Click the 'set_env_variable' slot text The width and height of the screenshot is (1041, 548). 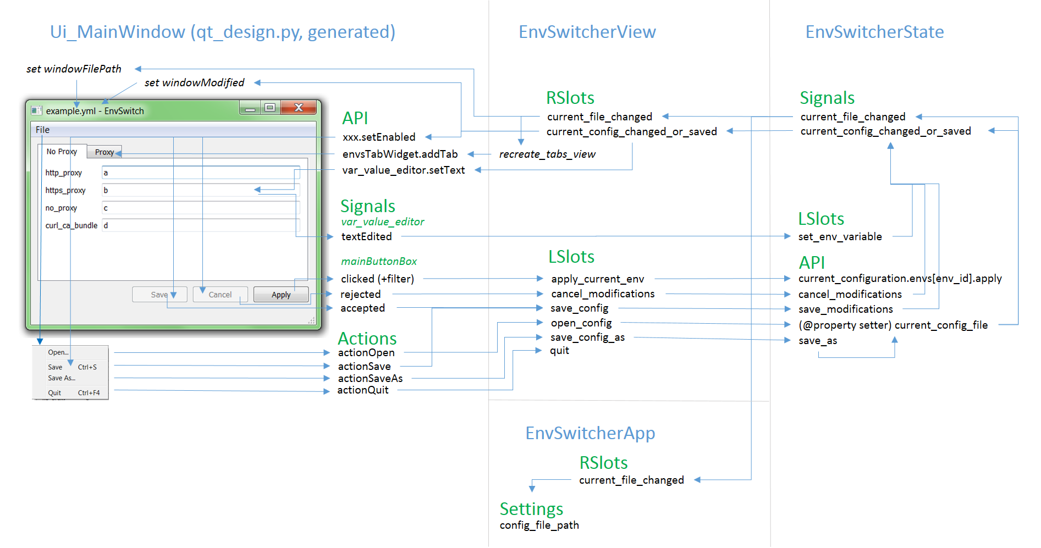coord(840,236)
